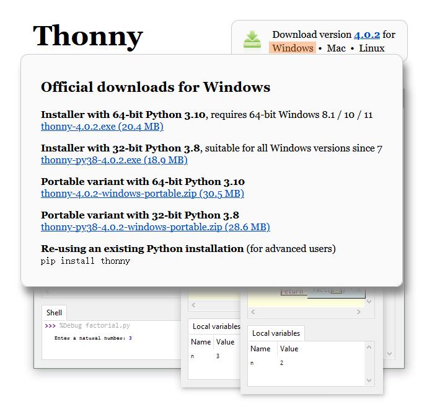
Task: Download thonny-4.0.2.exe 64-bit installer
Action: [102, 127]
